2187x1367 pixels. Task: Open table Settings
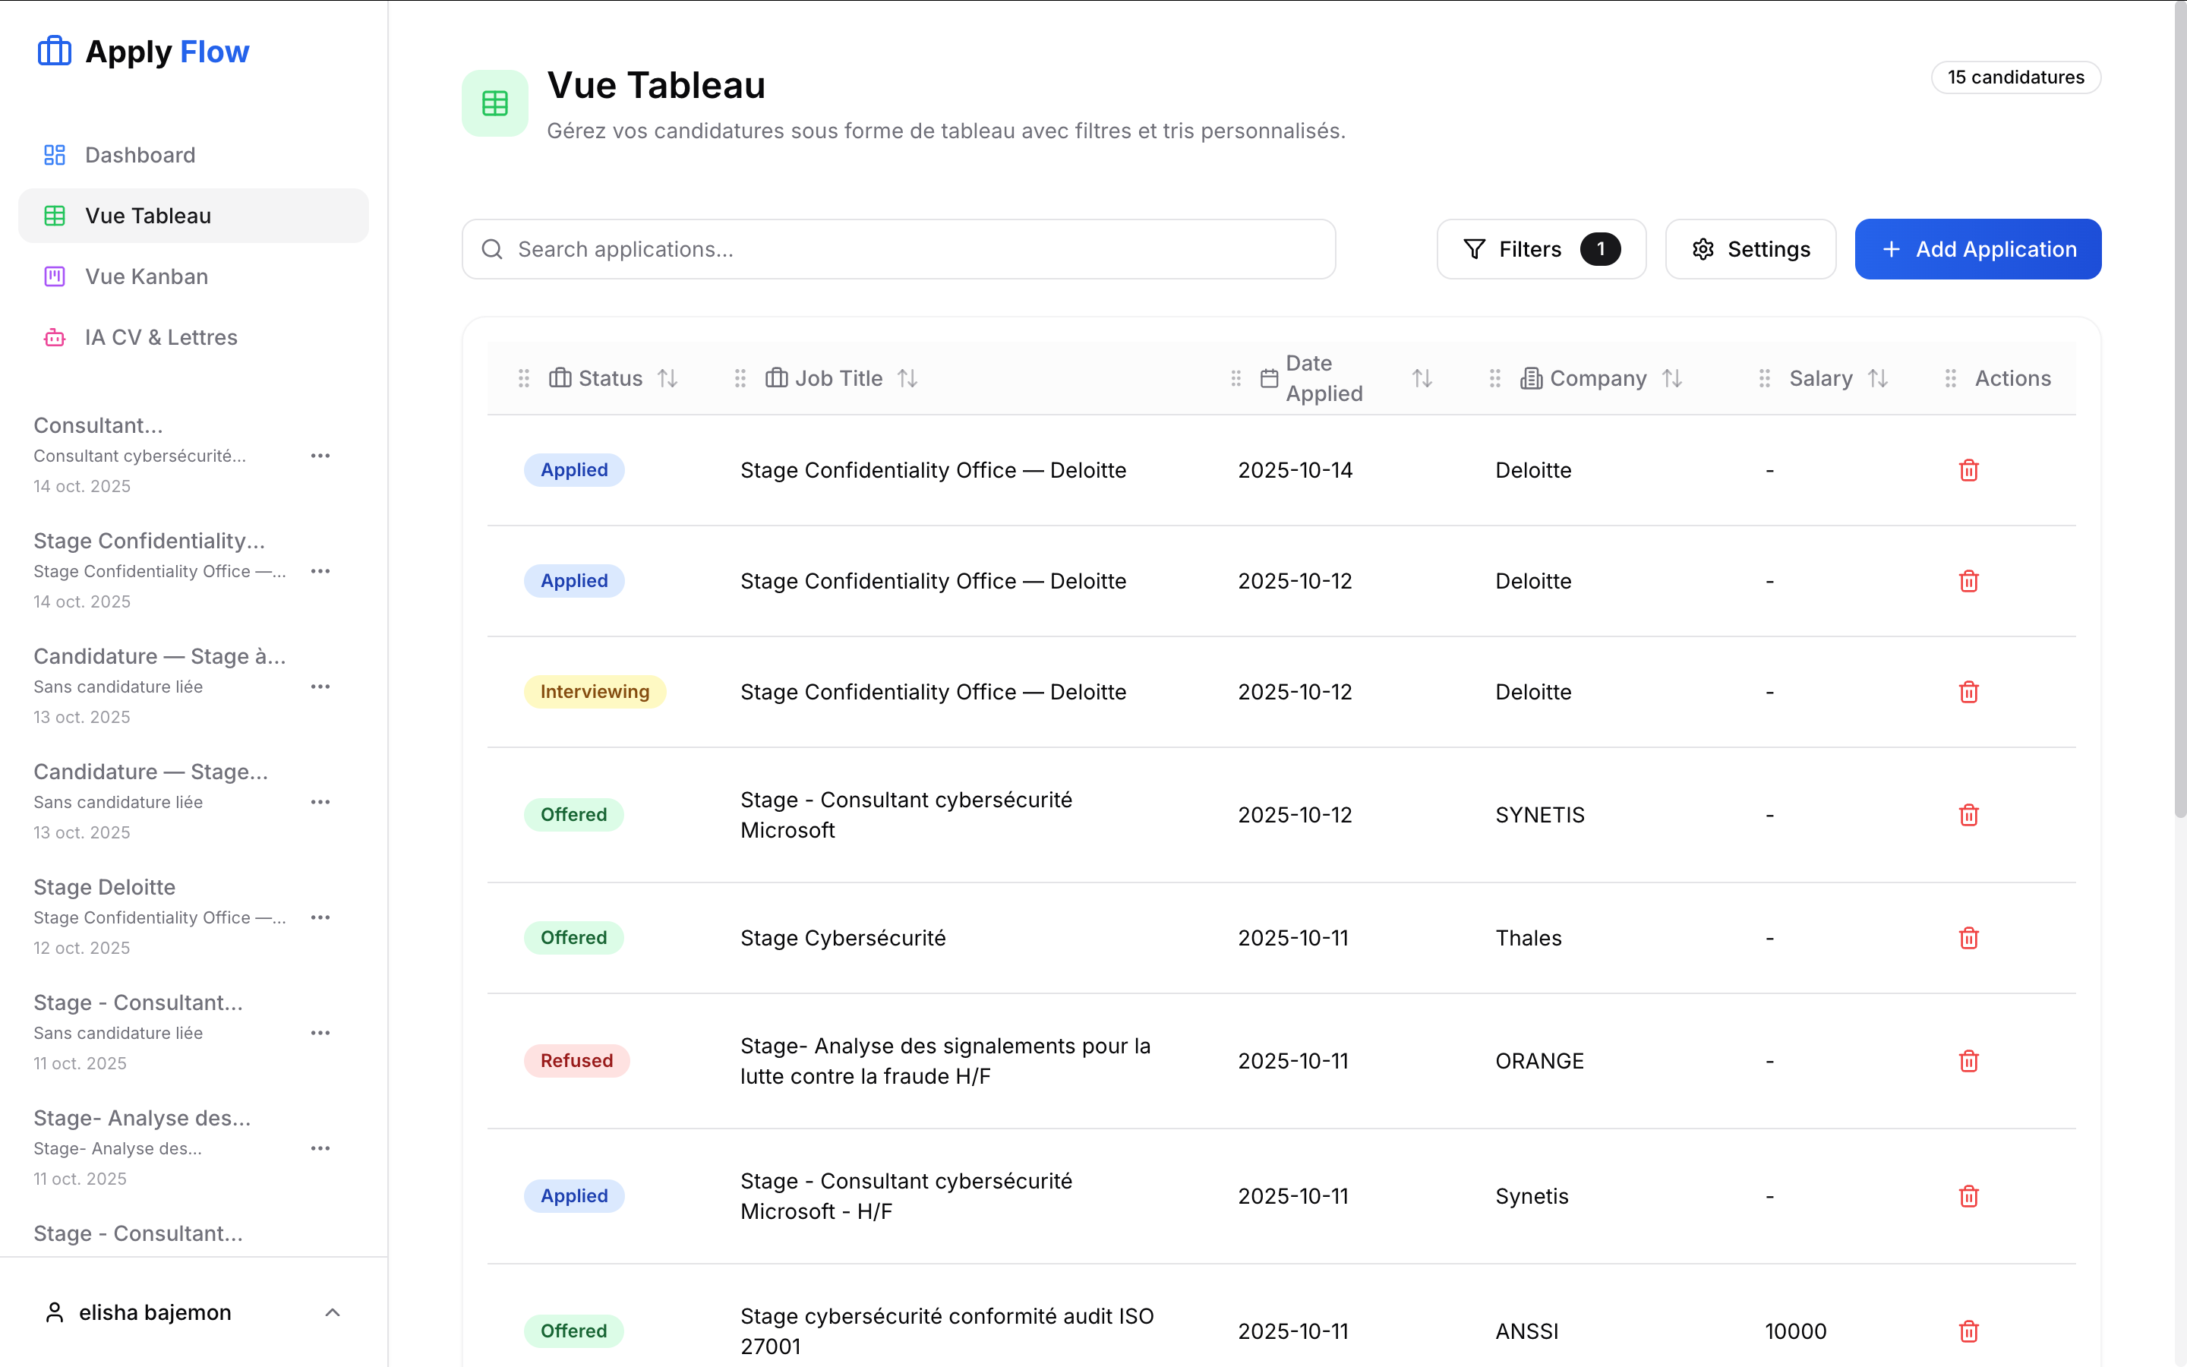[1750, 248]
